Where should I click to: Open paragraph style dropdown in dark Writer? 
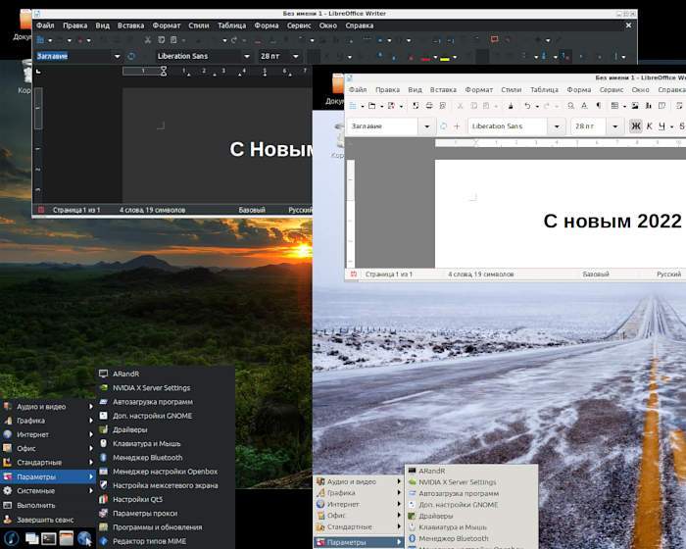pos(118,56)
